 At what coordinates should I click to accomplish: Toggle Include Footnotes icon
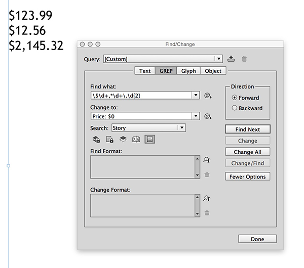click(x=149, y=139)
